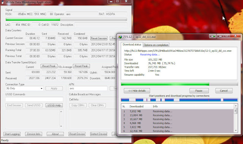Cancel the download in progress

click(224, 91)
